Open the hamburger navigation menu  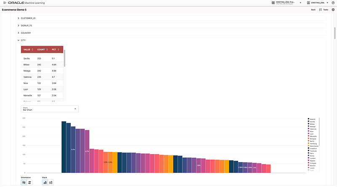[4, 3]
